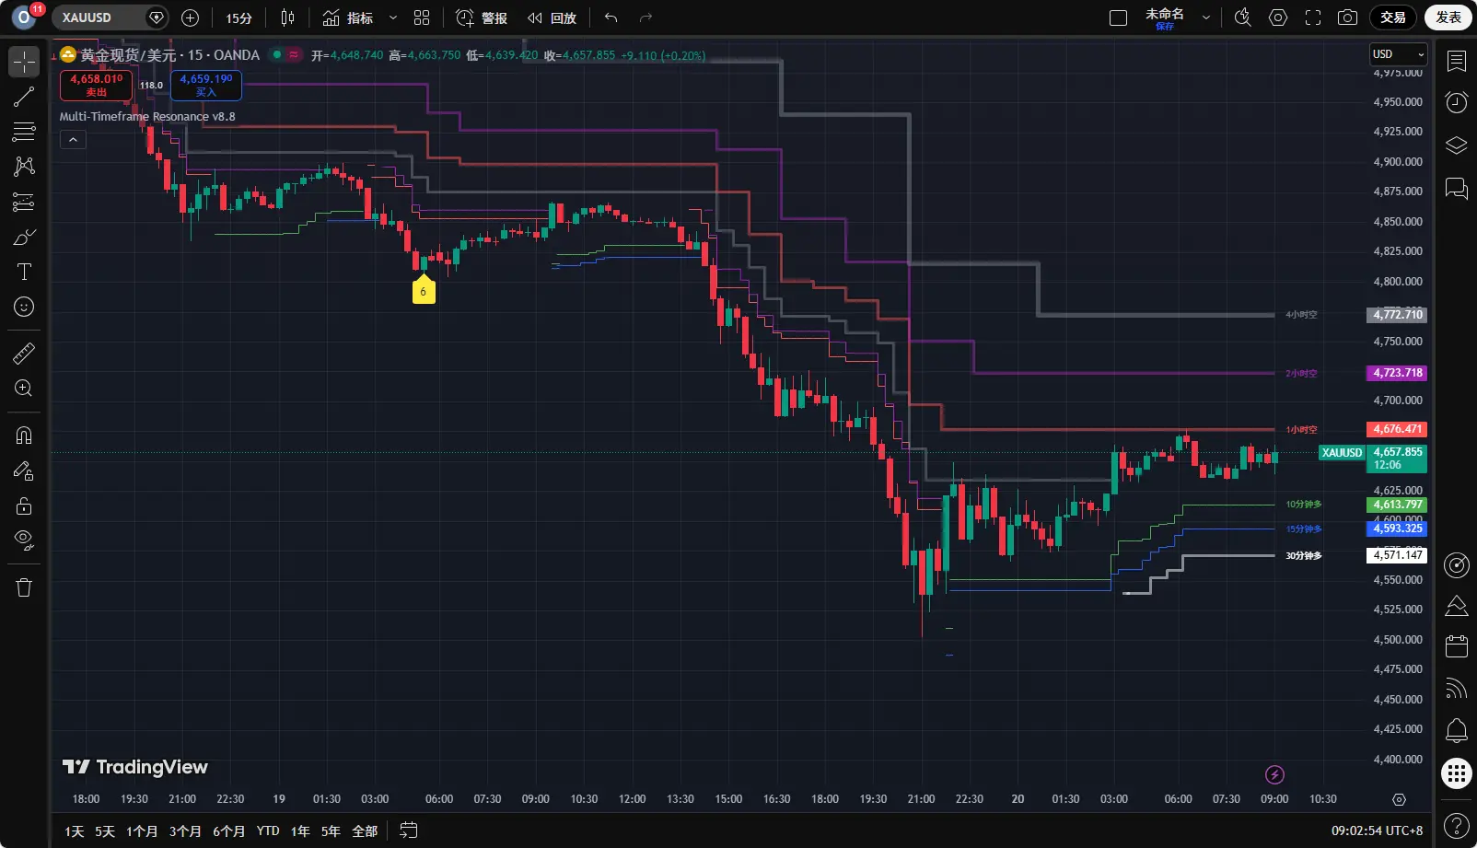
Task: Open the 15分 interval selector
Action: pos(238,17)
